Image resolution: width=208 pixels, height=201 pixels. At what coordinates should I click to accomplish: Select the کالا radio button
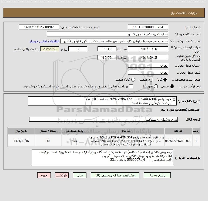[165, 80]
